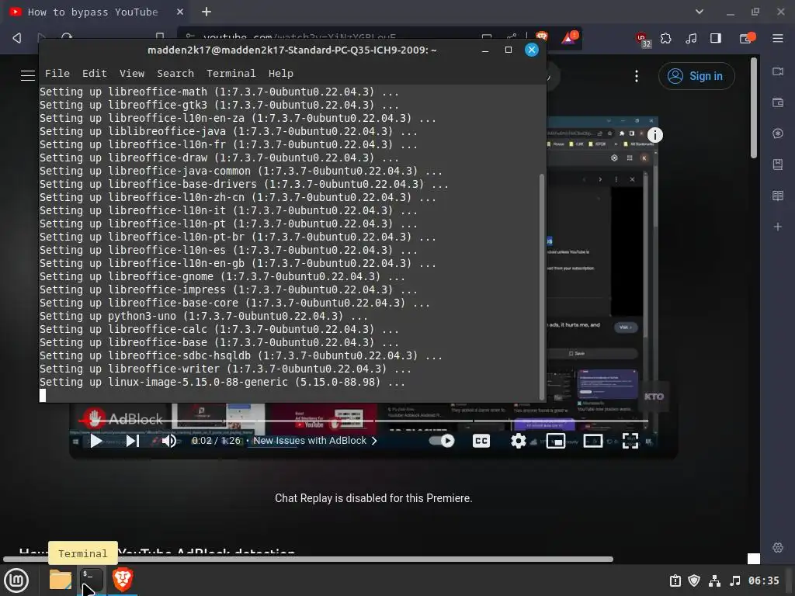This screenshot has height=596, width=795.
Task: Open Brave main hamburger menu
Action: click(x=778, y=38)
